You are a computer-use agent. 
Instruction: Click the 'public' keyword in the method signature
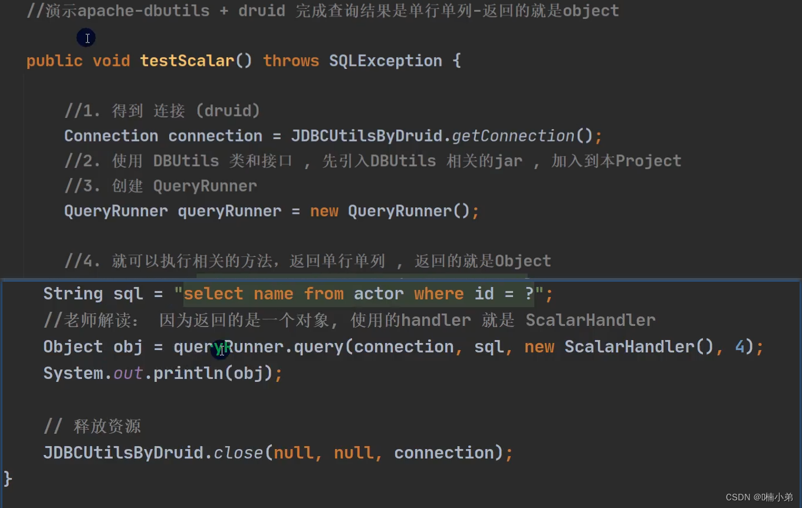tap(54, 61)
